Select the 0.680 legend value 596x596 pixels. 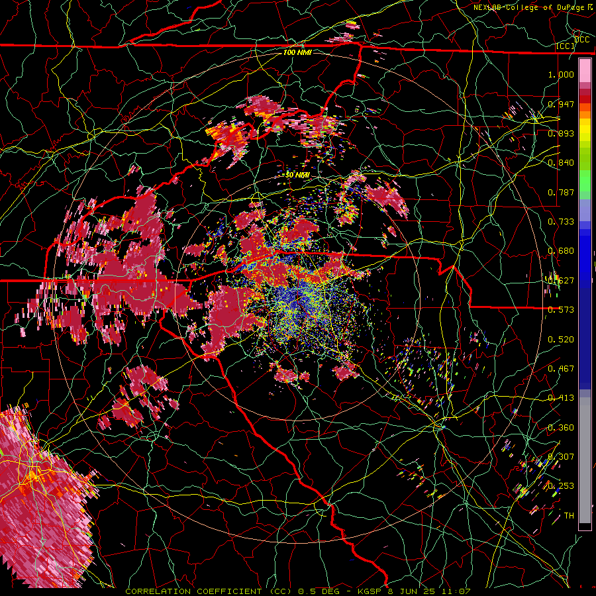(x=561, y=251)
